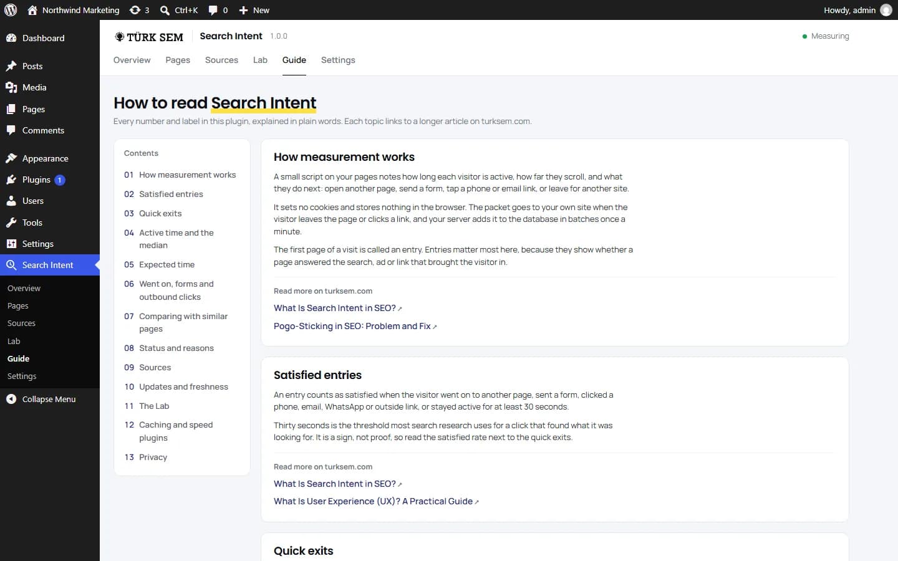Click the Media icon in sidebar
The height and width of the screenshot is (561, 898).
click(x=11, y=87)
